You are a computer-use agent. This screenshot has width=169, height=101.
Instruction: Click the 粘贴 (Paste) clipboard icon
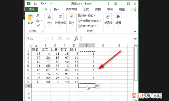(31, 17)
